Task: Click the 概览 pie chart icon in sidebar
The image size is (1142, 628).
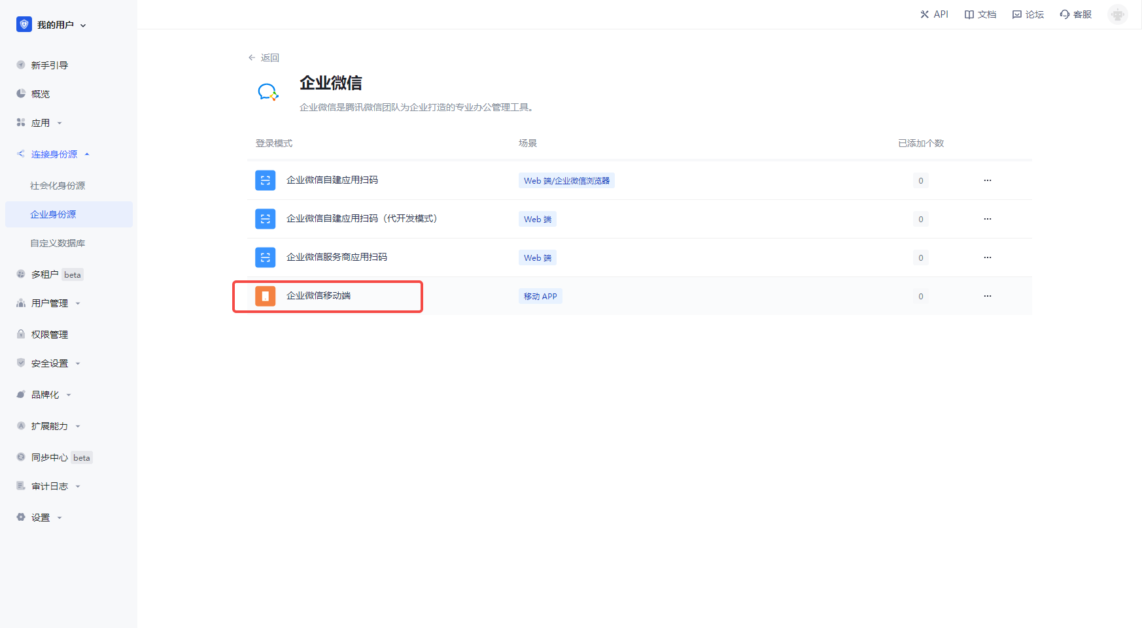Action: coord(21,93)
